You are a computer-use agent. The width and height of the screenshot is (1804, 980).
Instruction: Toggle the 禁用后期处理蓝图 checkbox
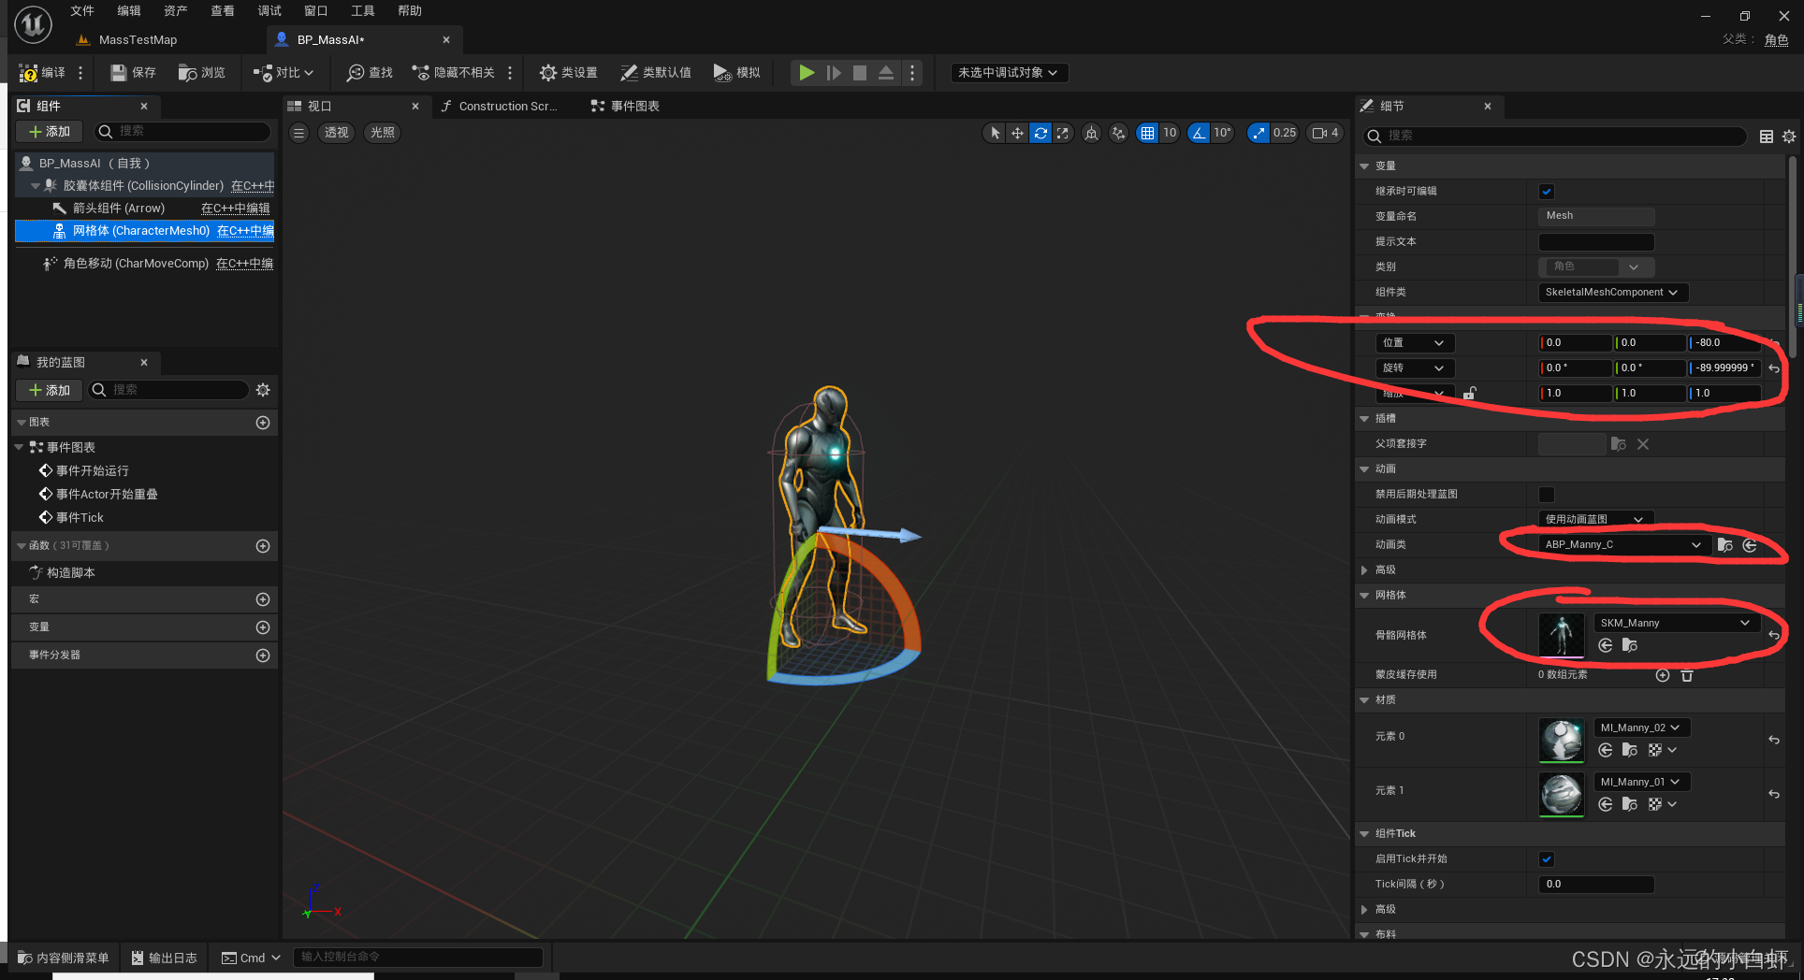click(1546, 494)
